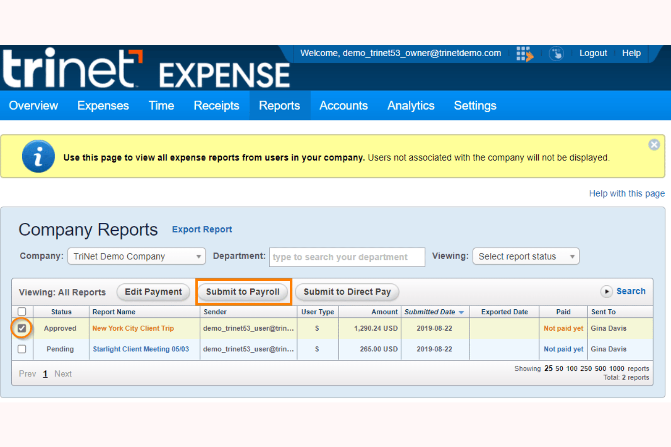Show 1000 reports per page
Screen dimensions: 671x447
(617, 369)
